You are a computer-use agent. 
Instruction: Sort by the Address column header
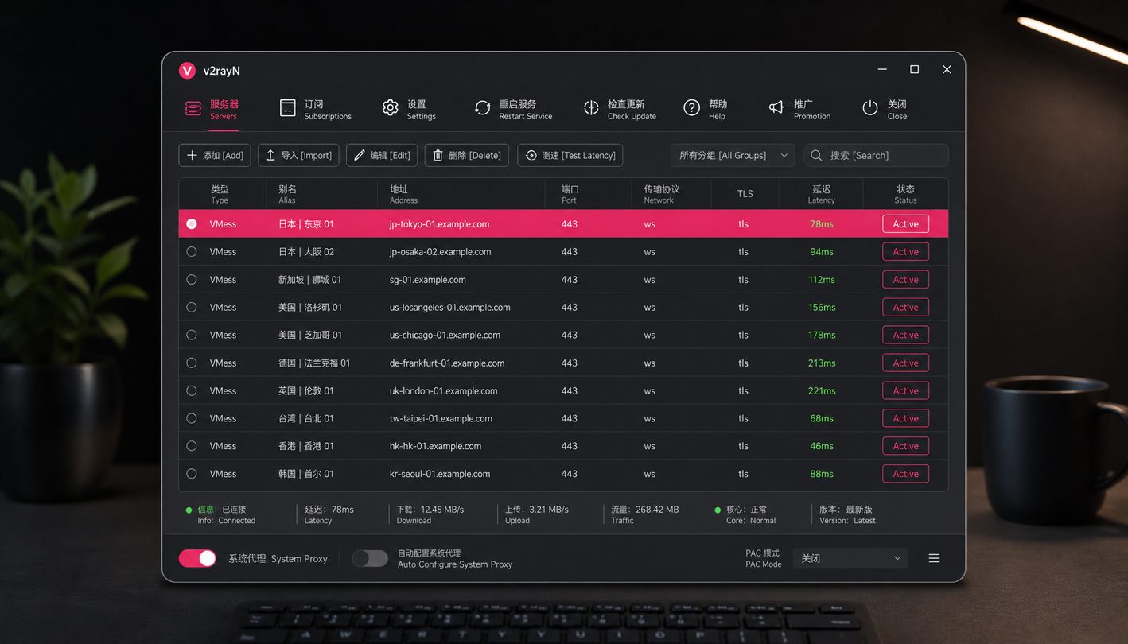click(403, 194)
